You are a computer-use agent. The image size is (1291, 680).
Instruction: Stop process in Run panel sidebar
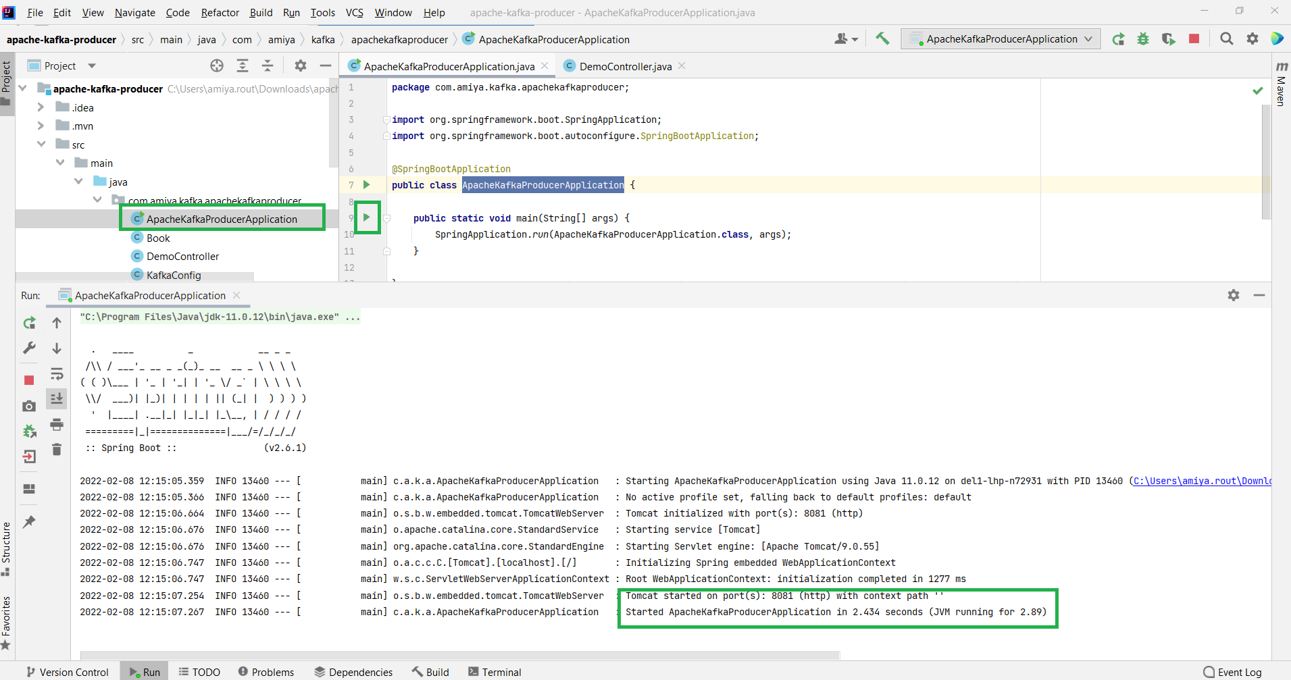(29, 380)
